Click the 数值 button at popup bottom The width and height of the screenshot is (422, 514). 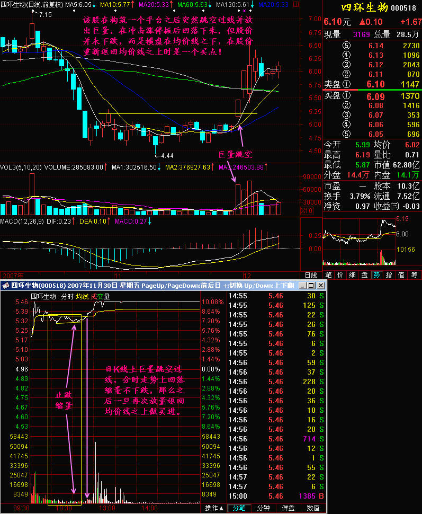(x=313, y=508)
